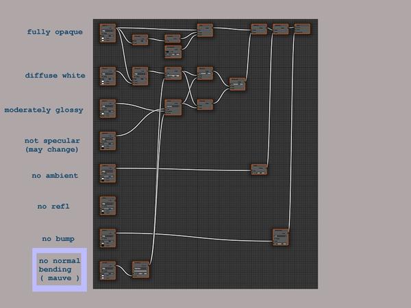Select the input node beside 'fully opaque'

[x=108, y=33]
